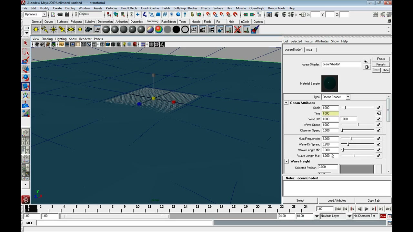
Task: Click the play forward button
Action: tap(367, 209)
